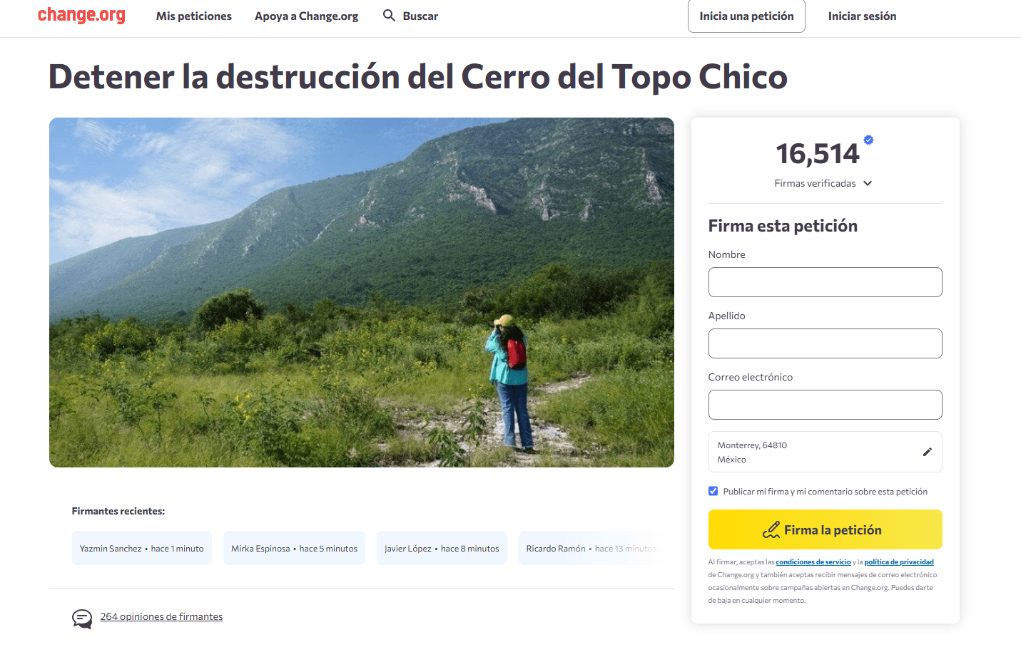Click the Iniciar sesión link
The width and height of the screenshot is (1021, 652).
pos(862,16)
